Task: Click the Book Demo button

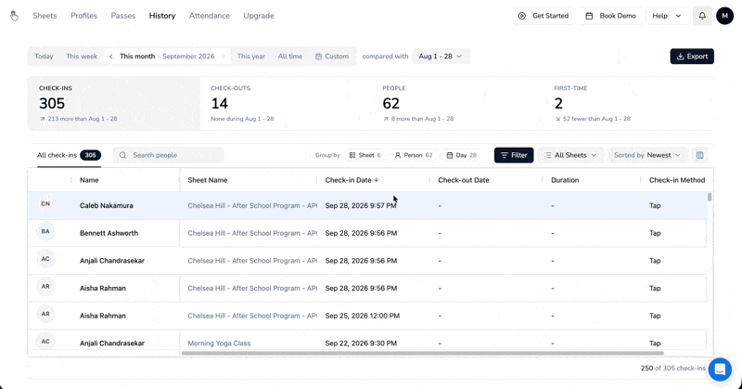Action: (610, 16)
